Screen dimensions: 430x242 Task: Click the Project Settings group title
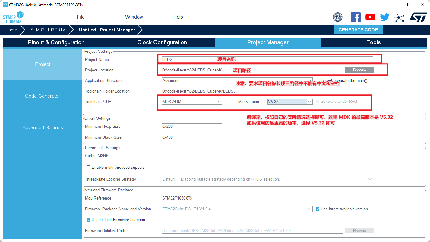[98, 51]
